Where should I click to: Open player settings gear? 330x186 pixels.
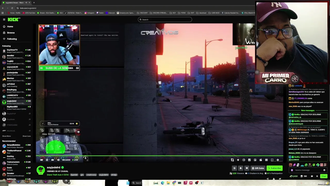pyautogui.click(x=278, y=160)
